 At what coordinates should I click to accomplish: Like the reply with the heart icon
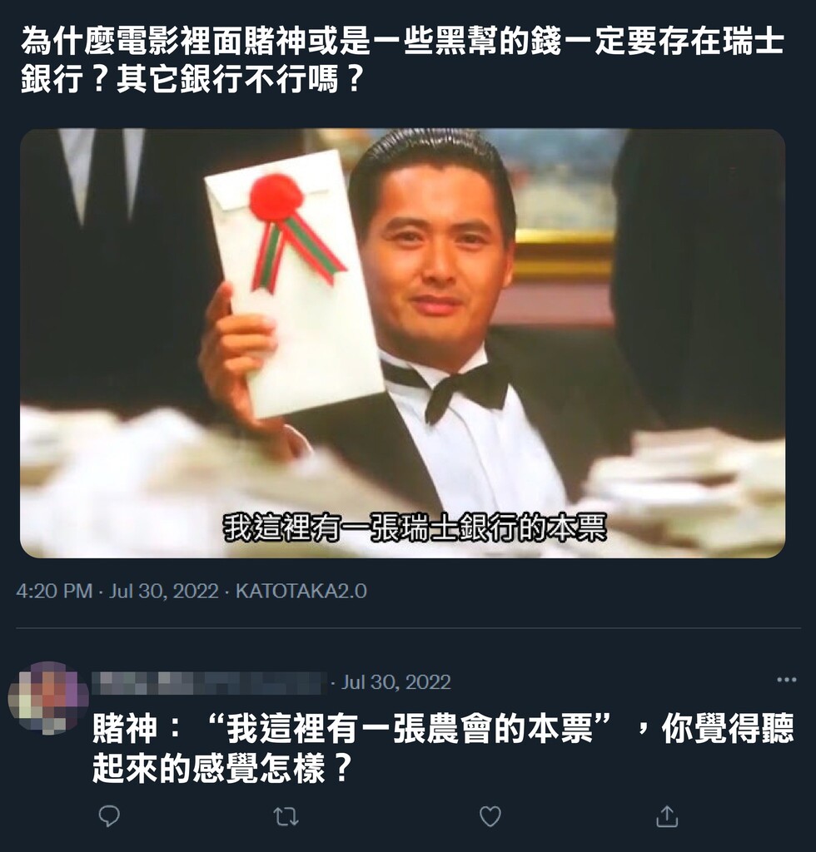point(490,816)
